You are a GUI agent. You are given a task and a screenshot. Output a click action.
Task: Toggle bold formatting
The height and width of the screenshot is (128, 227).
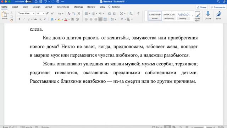(19, 19)
